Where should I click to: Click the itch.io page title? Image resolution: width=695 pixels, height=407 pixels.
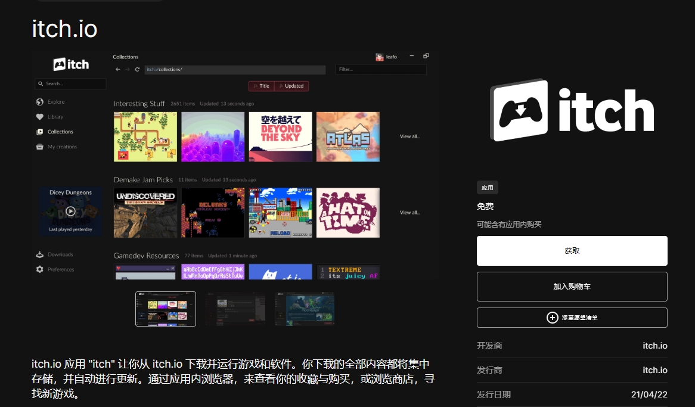65,29
